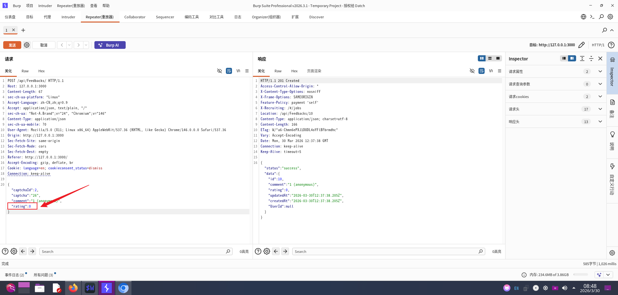Toggle hidden-content eye icon in response editor
This screenshot has width=618, height=295.
(472, 71)
